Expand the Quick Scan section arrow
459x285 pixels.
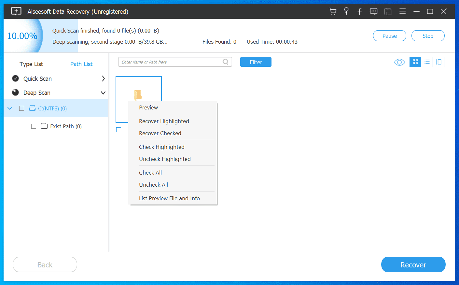coord(103,78)
